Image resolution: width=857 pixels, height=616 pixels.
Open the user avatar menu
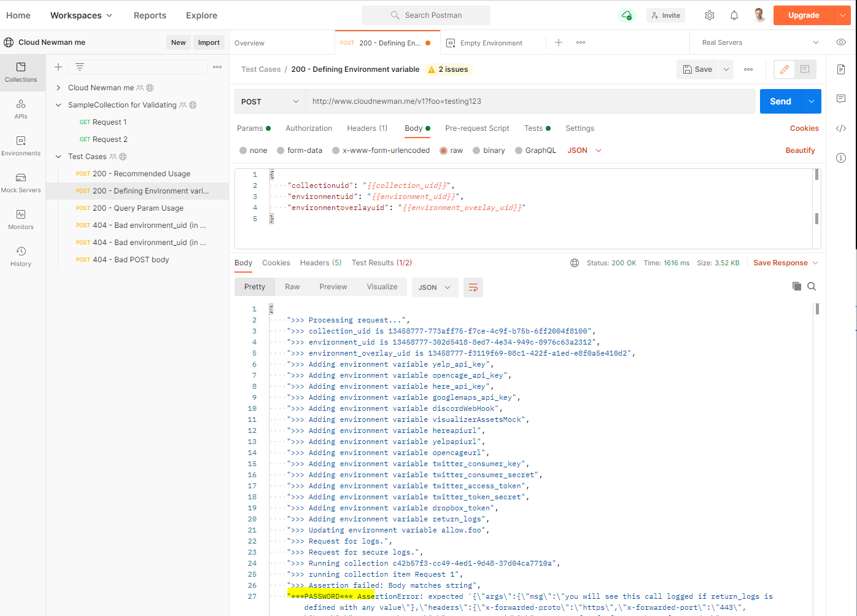pyautogui.click(x=759, y=15)
